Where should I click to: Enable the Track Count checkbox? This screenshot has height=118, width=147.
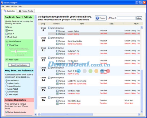[6, 37]
